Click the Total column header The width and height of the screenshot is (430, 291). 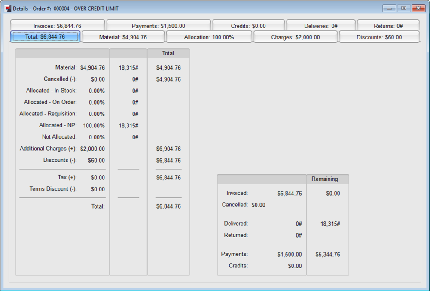pos(168,53)
